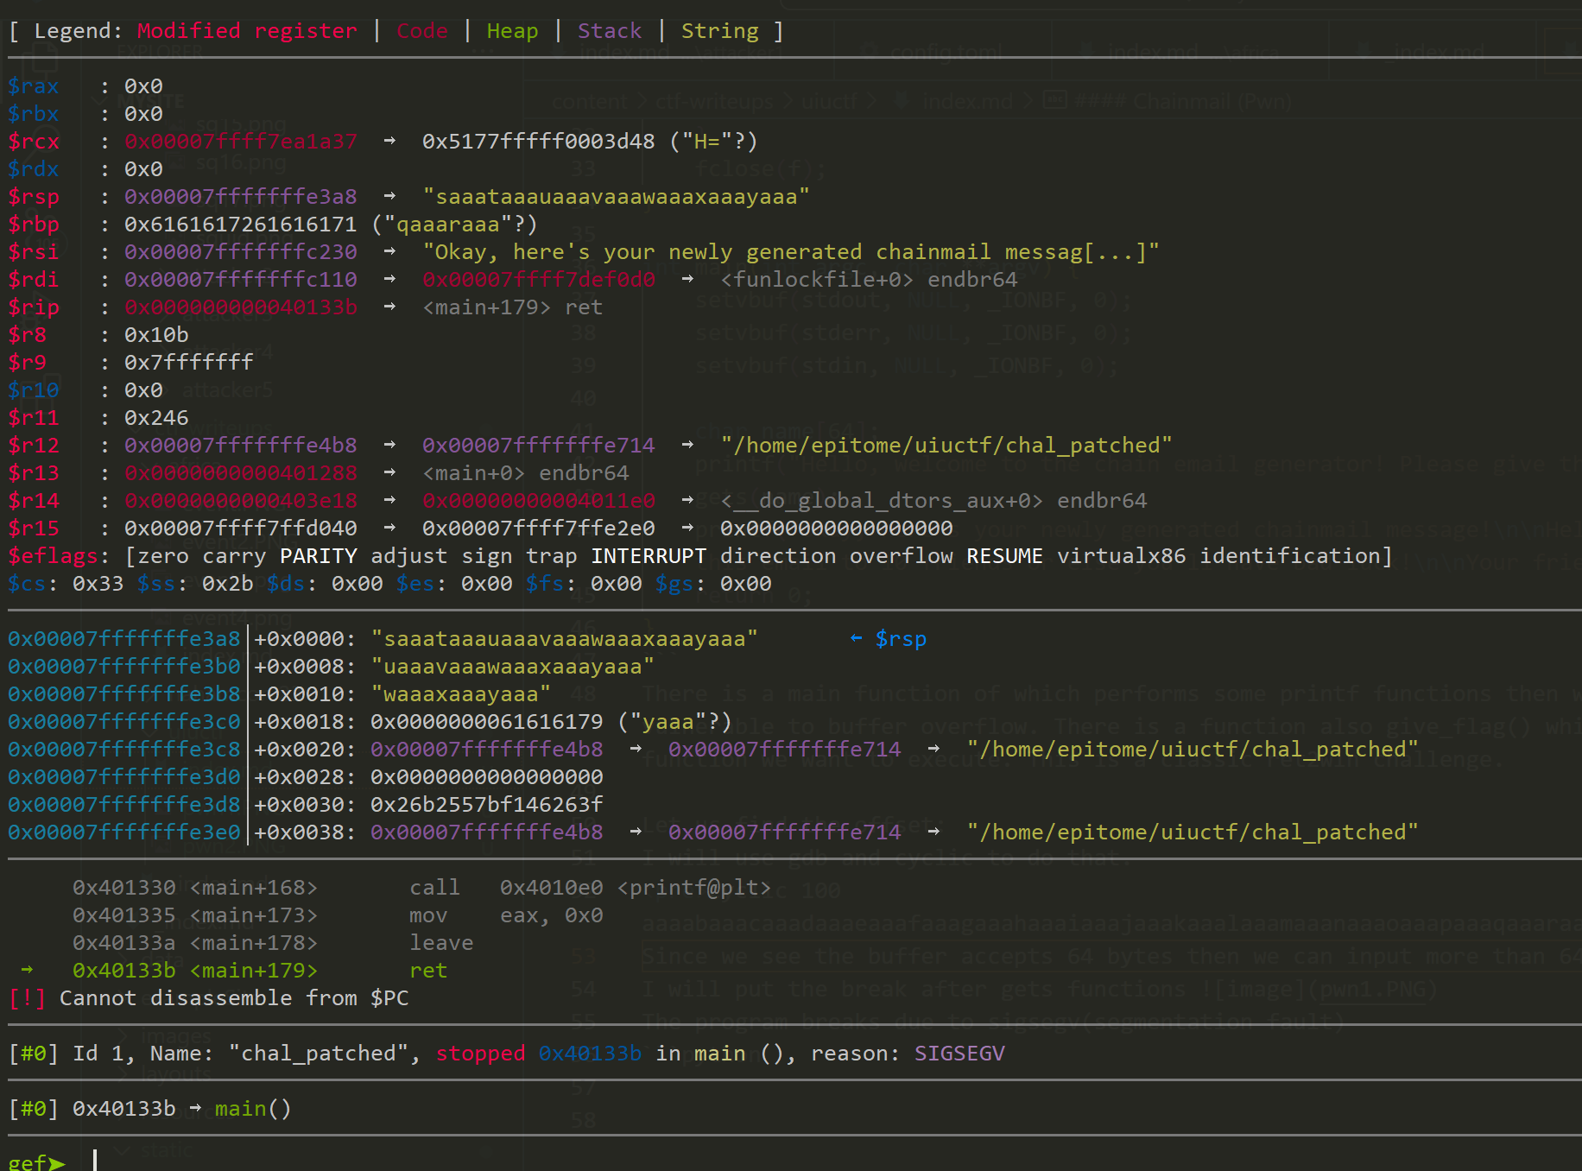1582x1171 pixels.
Task: Click the dereferenced value 0x5177fffff0003d48
Action: (x=539, y=142)
